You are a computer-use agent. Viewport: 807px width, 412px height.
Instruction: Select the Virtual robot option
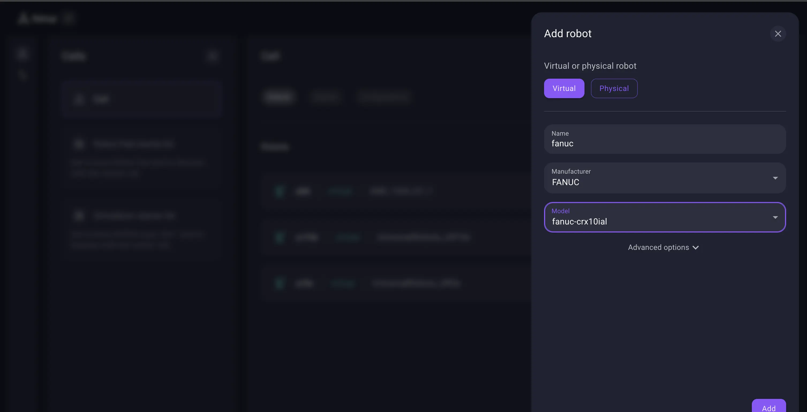(564, 88)
